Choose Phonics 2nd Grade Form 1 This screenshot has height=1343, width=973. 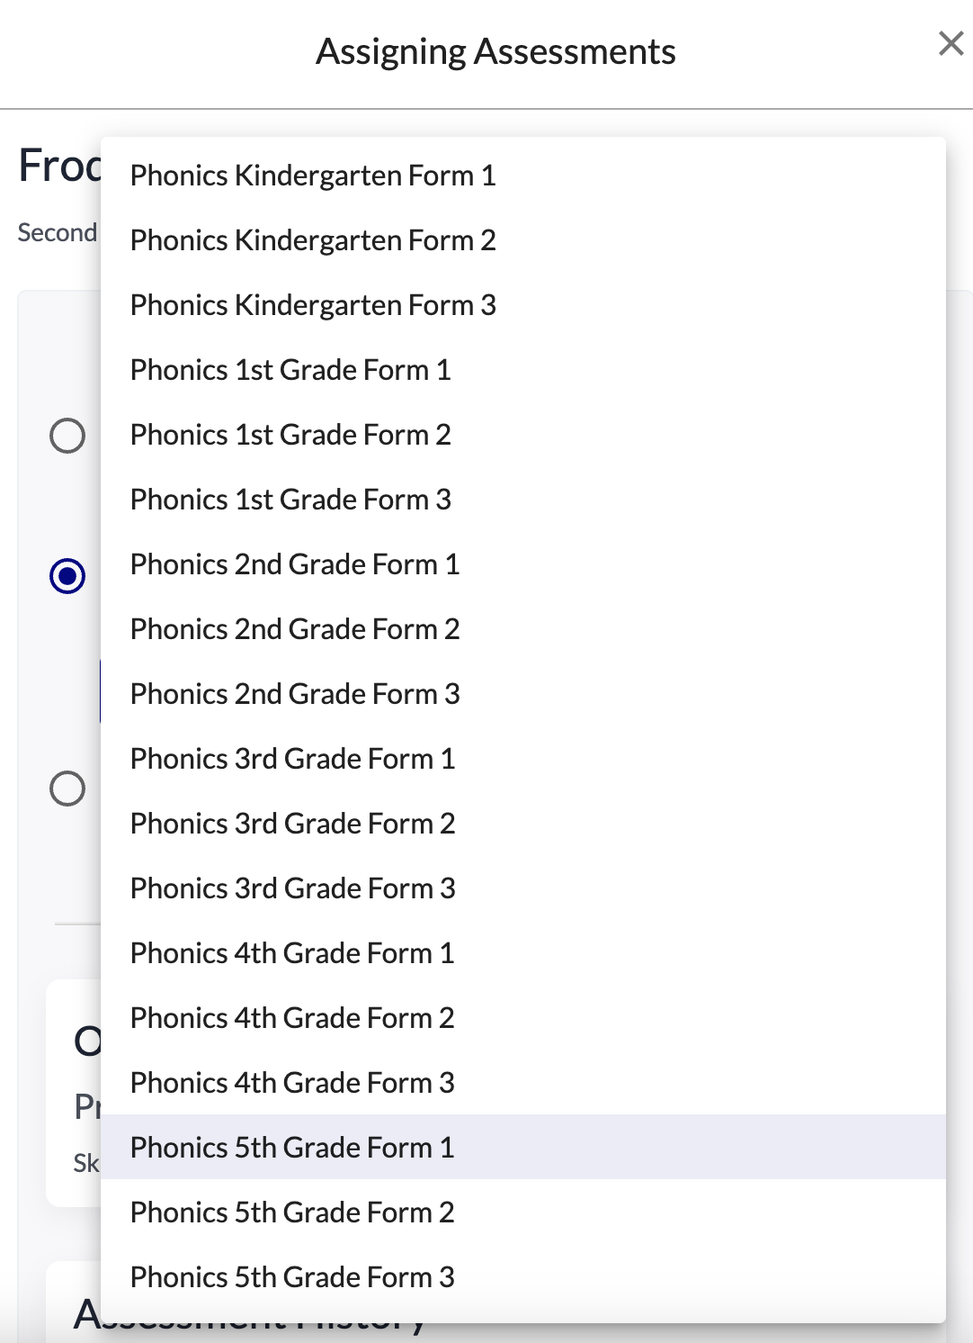point(295,564)
